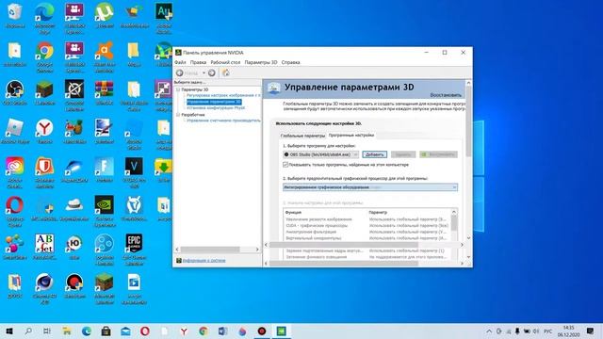This screenshot has width=603, height=339.
Task: Click the Добавить button
Action: (375, 154)
